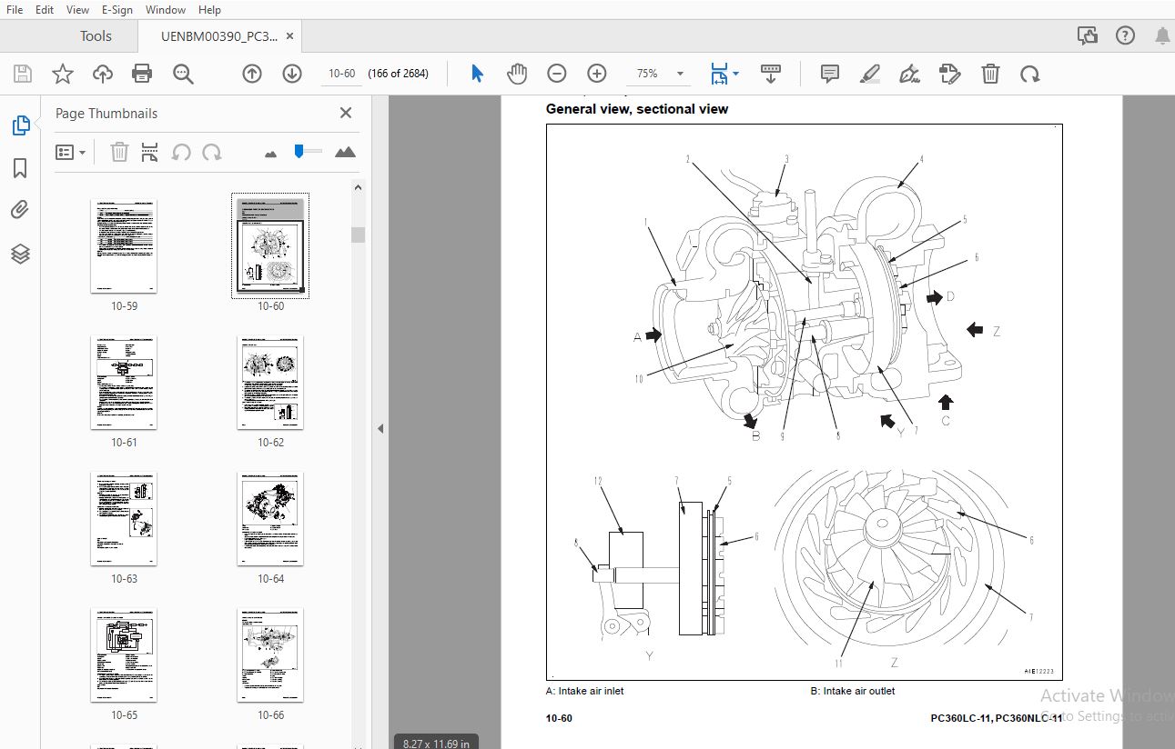Collapse the navigation pane arrow
This screenshot has height=749, width=1175.
(380, 428)
